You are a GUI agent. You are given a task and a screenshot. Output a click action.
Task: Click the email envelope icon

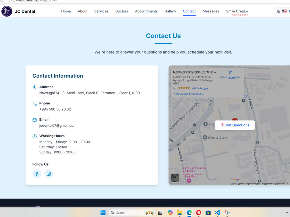35,120
